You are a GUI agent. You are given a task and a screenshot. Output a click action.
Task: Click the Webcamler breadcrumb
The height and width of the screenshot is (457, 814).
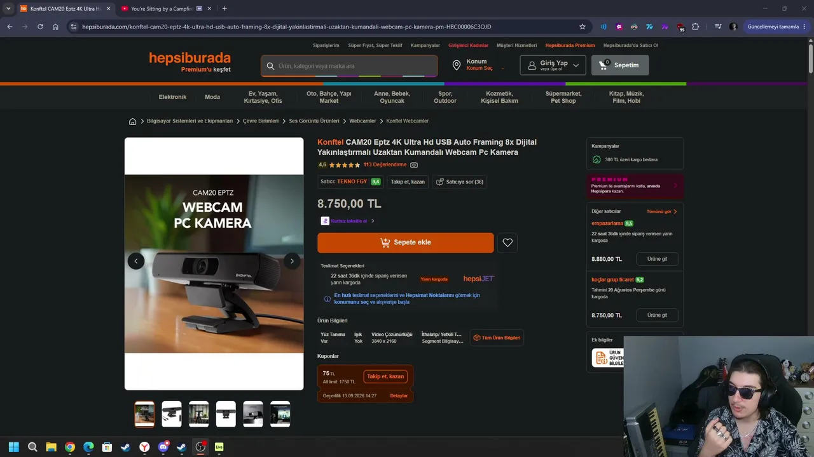click(362, 121)
